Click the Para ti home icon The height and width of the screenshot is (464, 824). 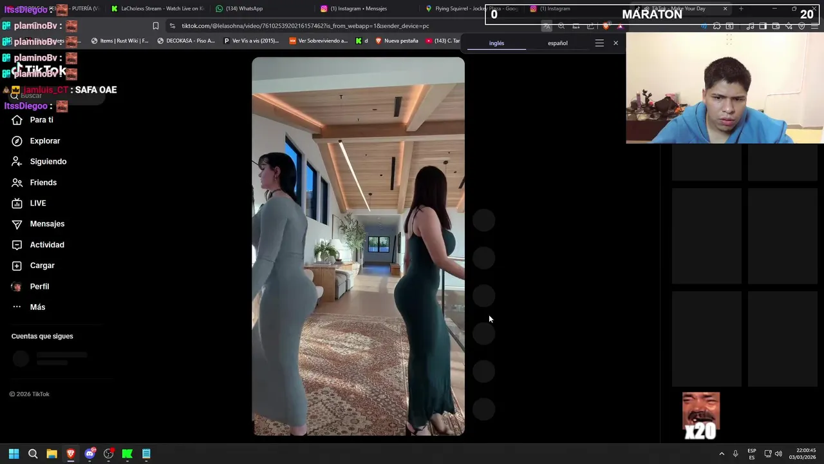pos(17,120)
